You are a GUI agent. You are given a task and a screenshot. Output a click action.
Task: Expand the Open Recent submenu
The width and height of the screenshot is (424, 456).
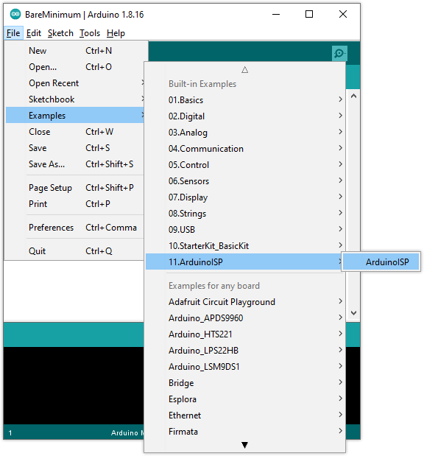coord(75,83)
